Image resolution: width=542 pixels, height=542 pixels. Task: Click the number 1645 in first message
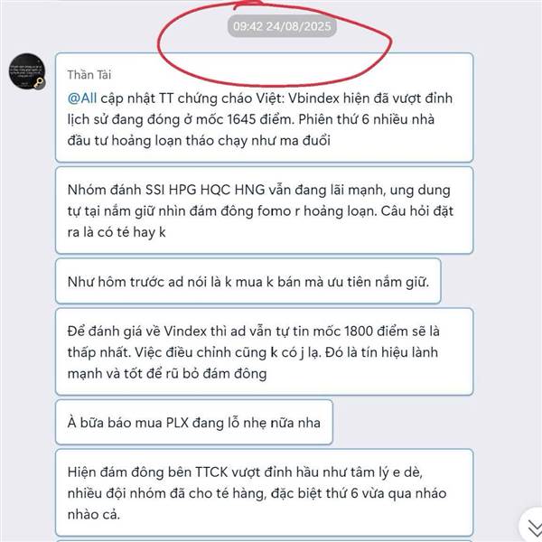(241, 119)
